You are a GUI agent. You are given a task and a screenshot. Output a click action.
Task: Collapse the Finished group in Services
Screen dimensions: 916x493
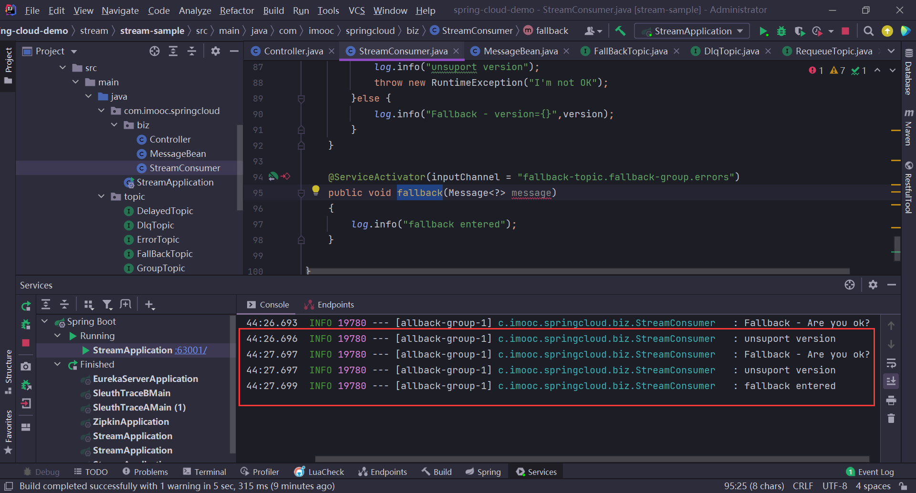tap(58, 364)
